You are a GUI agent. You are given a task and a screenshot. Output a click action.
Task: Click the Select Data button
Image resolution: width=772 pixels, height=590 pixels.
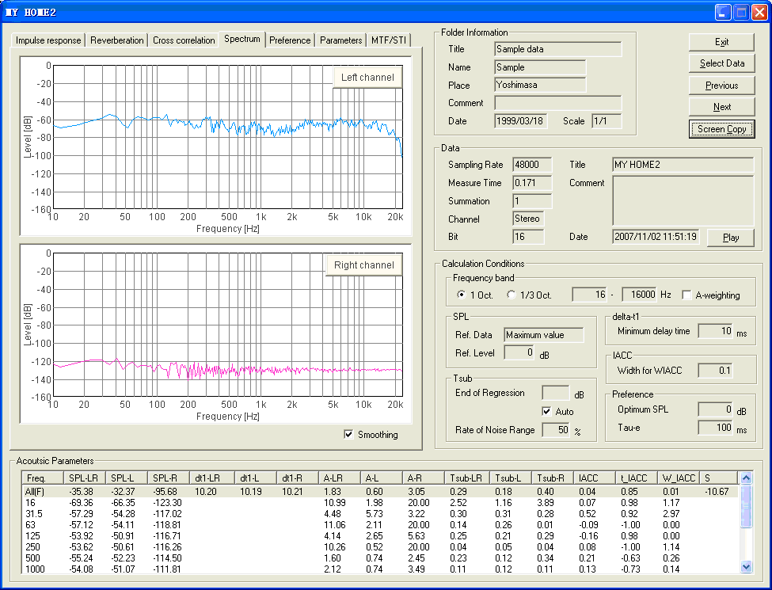pyautogui.click(x=722, y=63)
